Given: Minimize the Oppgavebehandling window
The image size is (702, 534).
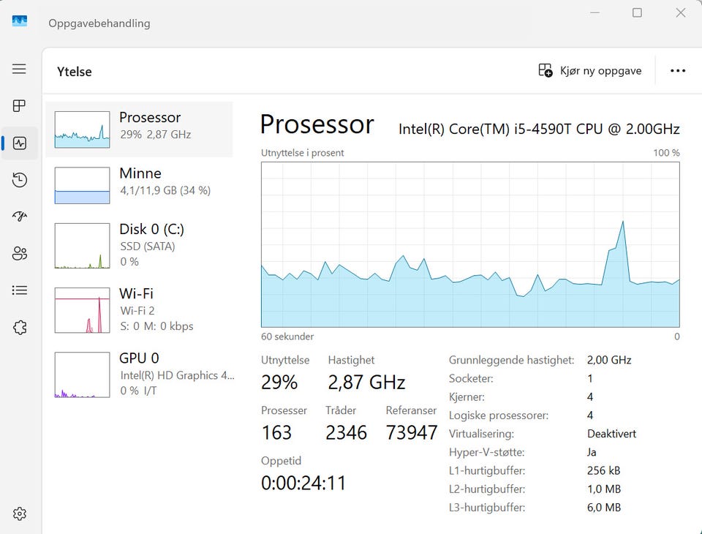Looking at the screenshot, I should pyautogui.click(x=595, y=12).
